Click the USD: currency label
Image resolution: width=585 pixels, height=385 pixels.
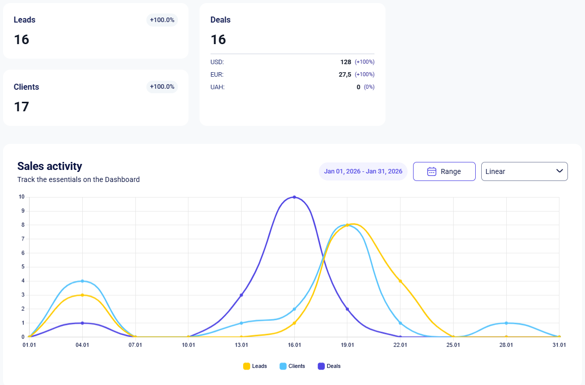click(217, 62)
